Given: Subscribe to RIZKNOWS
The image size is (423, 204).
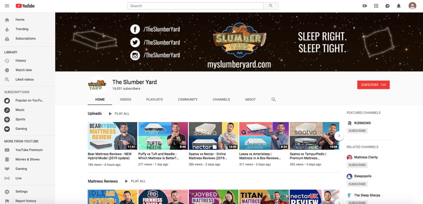Looking at the screenshot, I should pos(357,131).
